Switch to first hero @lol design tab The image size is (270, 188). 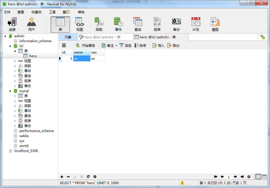(x=105, y=37)
